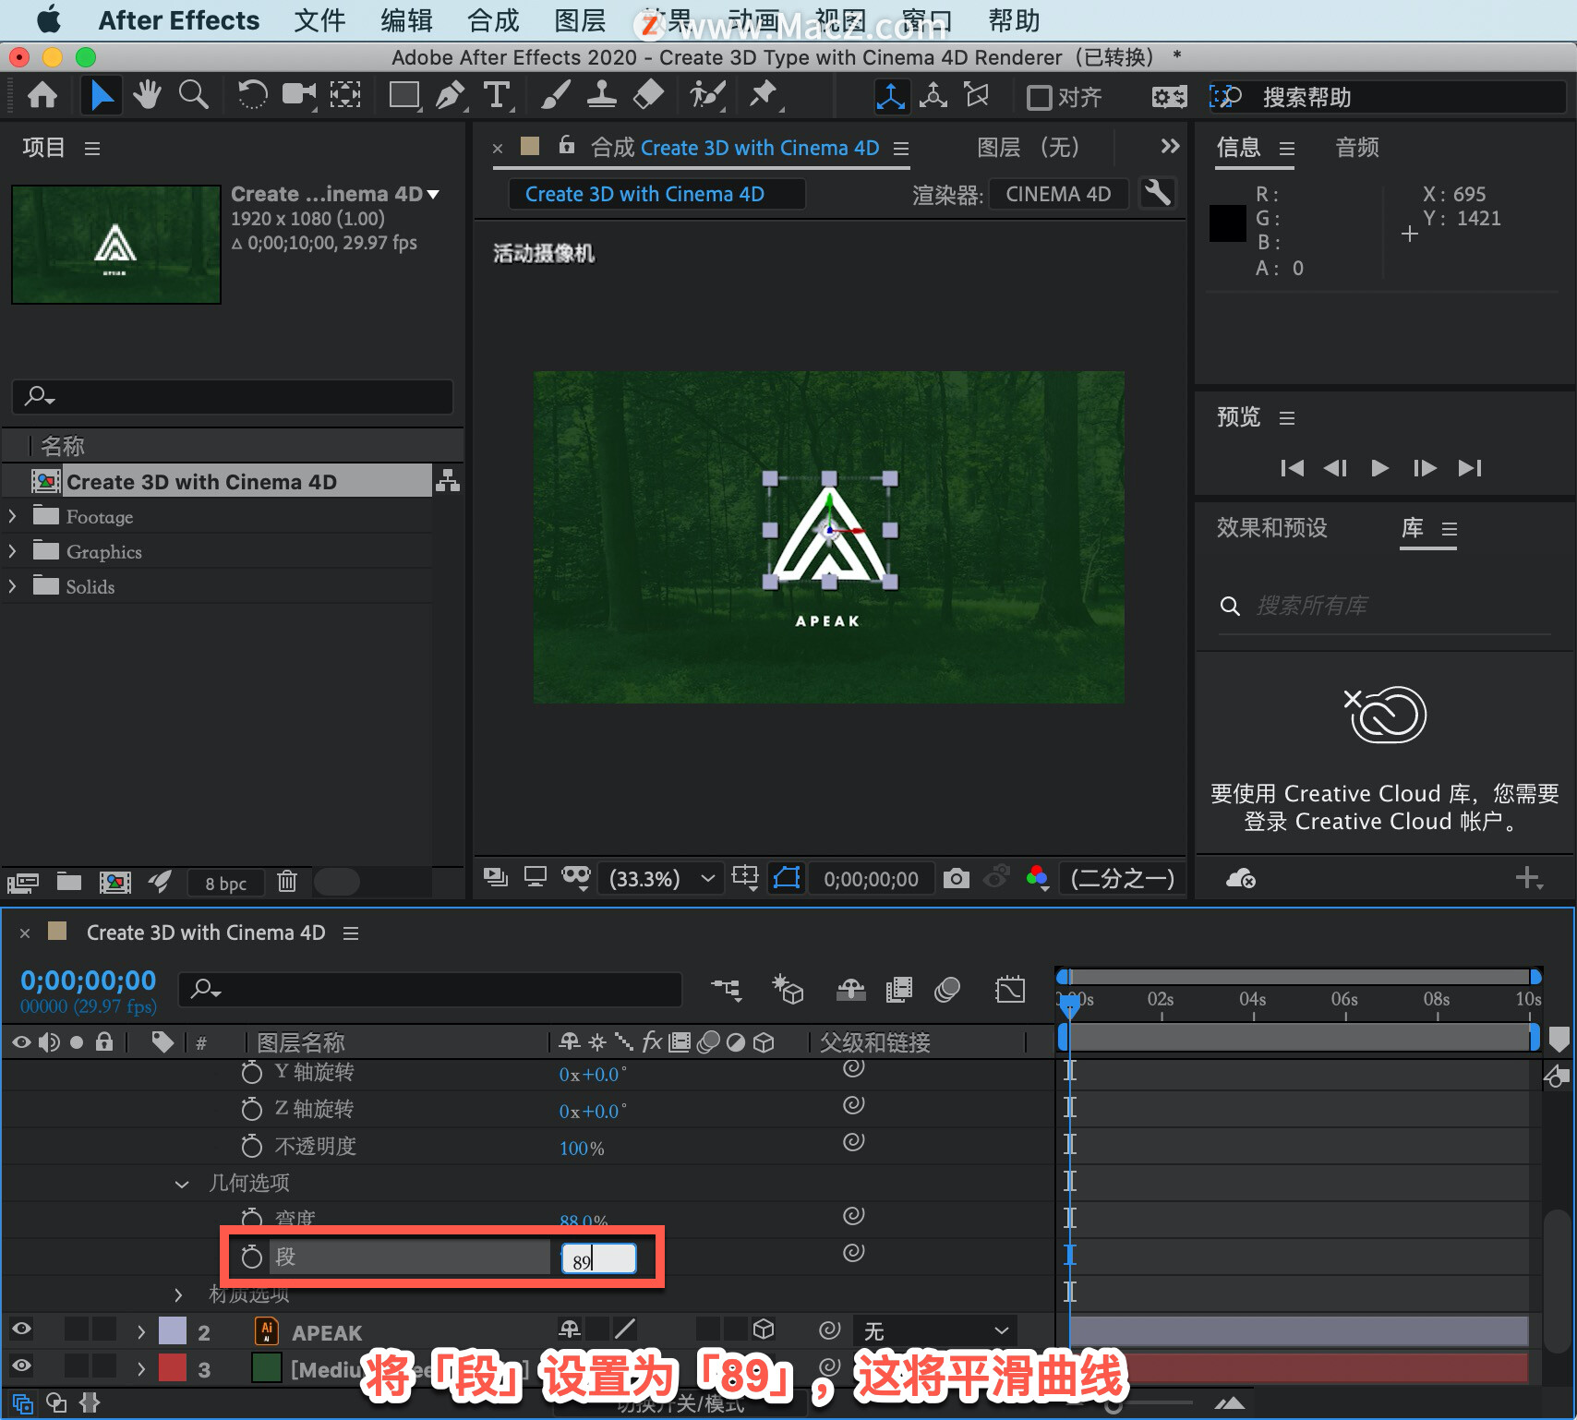Select the Pen tool in toolbar

pos(450,94)
